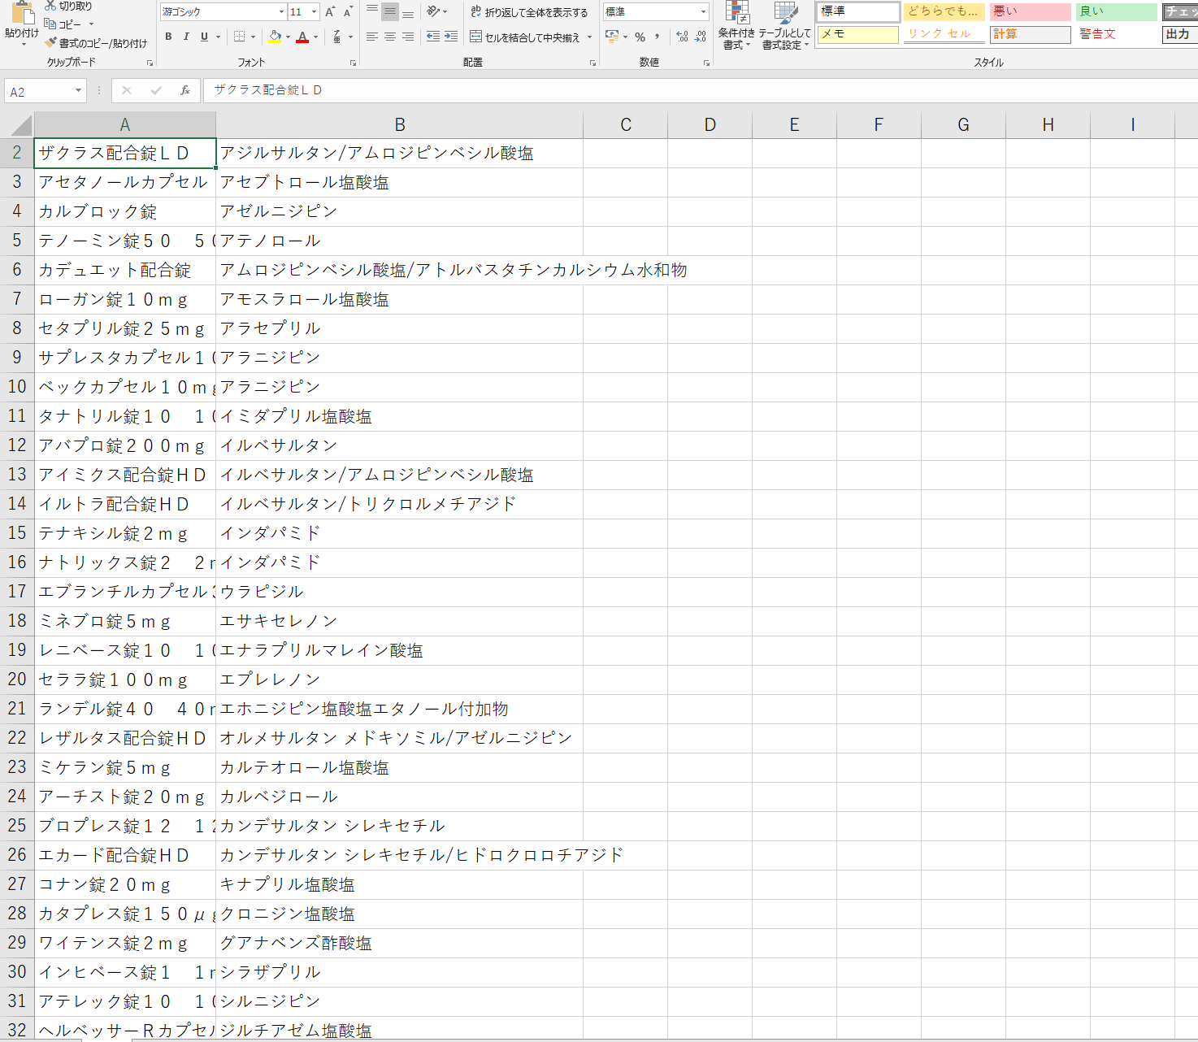Select the Format Painter (書式のコピー/貼り付け)
This screenshot has height=1042, width=1198.
(x=96, y=43)
